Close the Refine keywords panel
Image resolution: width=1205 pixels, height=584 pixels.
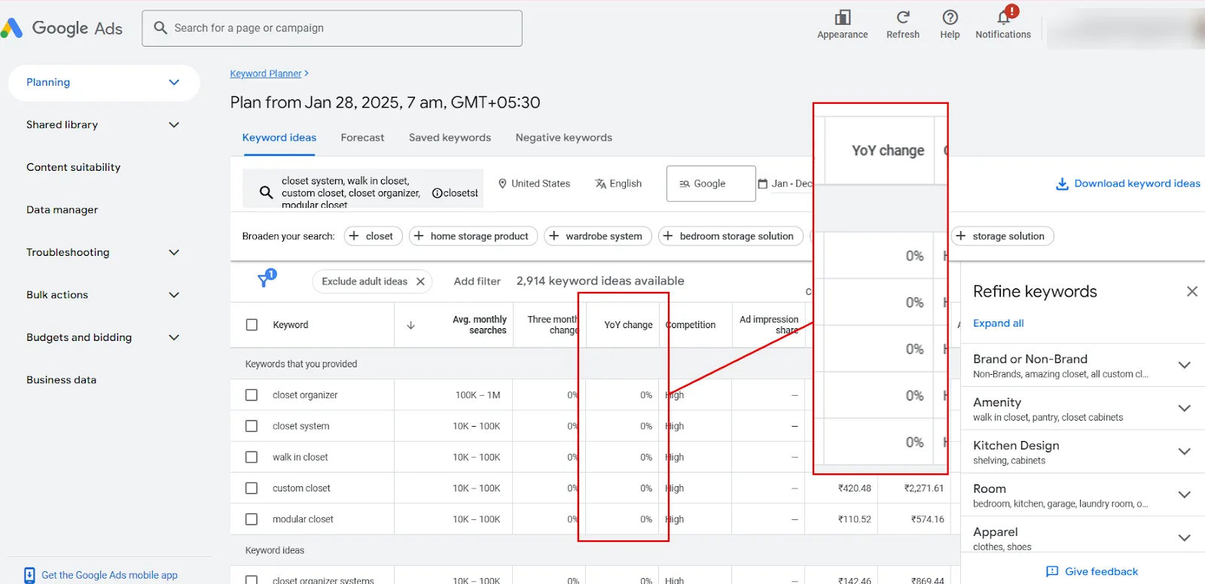(x=1191, y=291)
